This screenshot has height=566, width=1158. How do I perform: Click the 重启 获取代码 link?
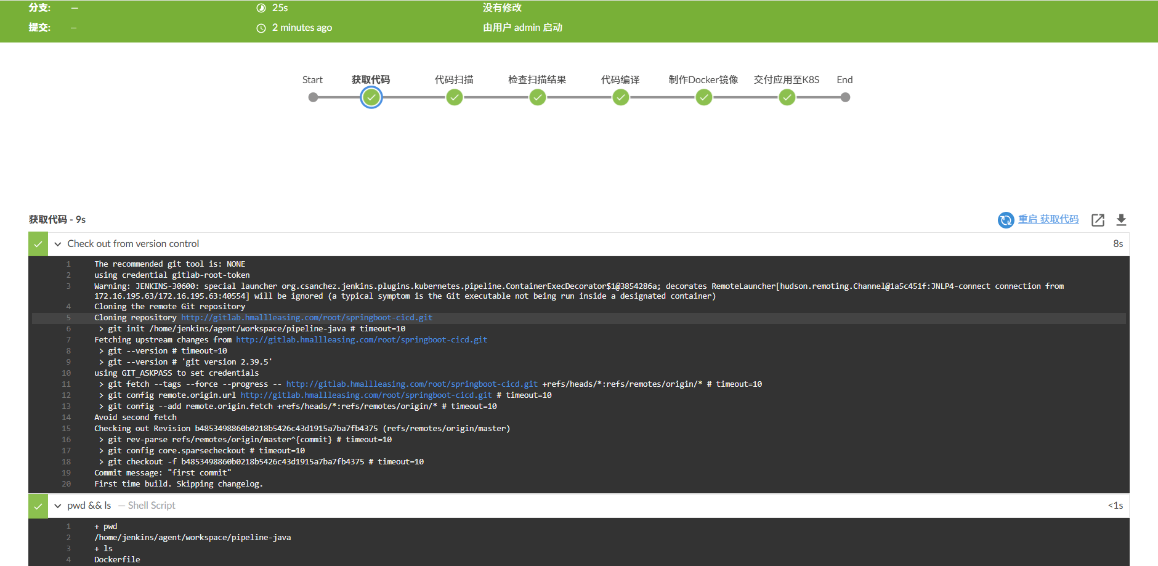click(1048, 219)
